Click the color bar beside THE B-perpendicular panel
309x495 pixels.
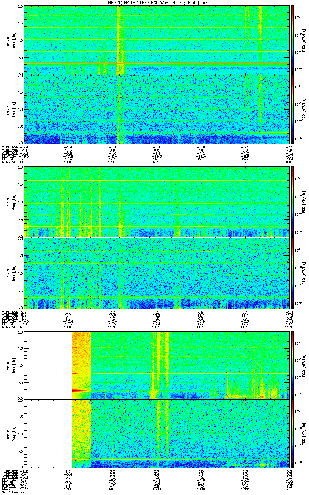pyautogui.click(x=293, y=365)
